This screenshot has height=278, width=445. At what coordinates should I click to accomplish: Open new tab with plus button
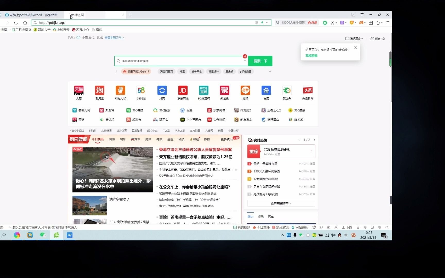click(x=130, y=15)
